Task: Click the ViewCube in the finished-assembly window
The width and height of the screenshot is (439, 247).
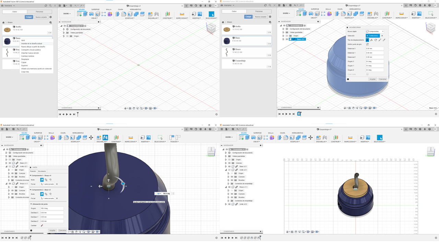Action: (430, 151)
